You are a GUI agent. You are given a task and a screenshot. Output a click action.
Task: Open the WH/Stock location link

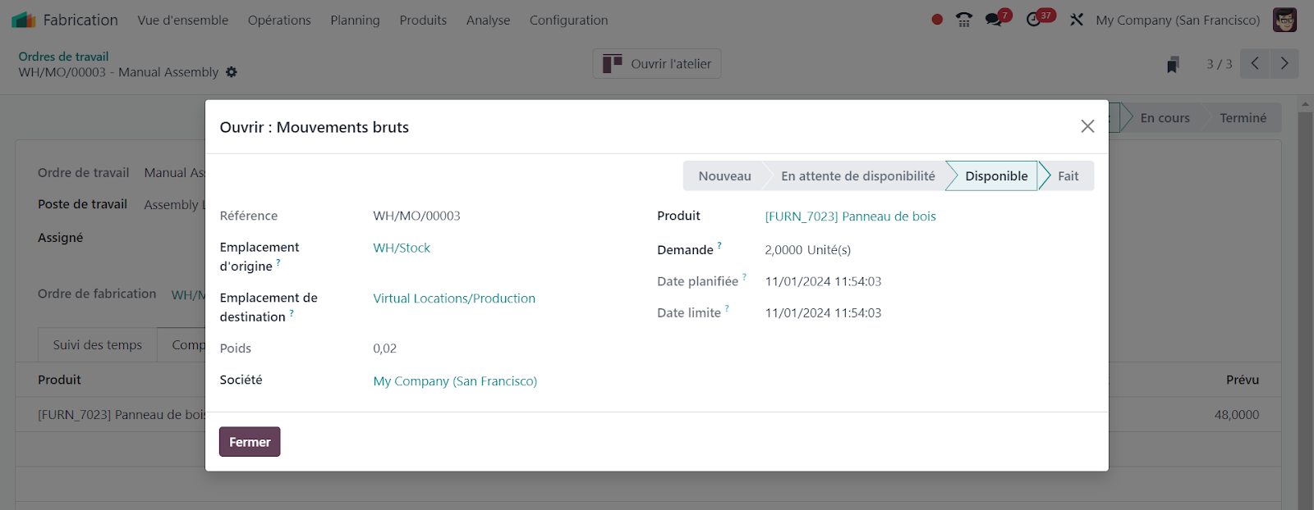[402, 248]
